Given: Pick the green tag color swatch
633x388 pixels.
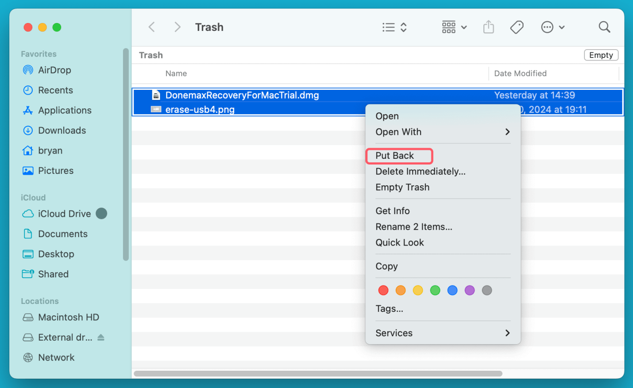Looking at the screenshot, I should coord(435,290).
